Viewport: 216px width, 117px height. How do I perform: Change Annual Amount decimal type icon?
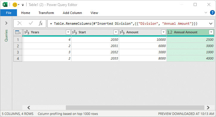tap(170, 32)
